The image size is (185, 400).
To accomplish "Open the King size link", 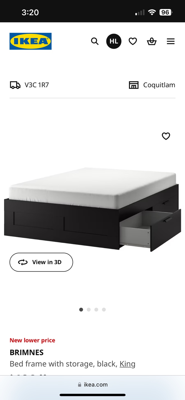I will coord(127,364).
